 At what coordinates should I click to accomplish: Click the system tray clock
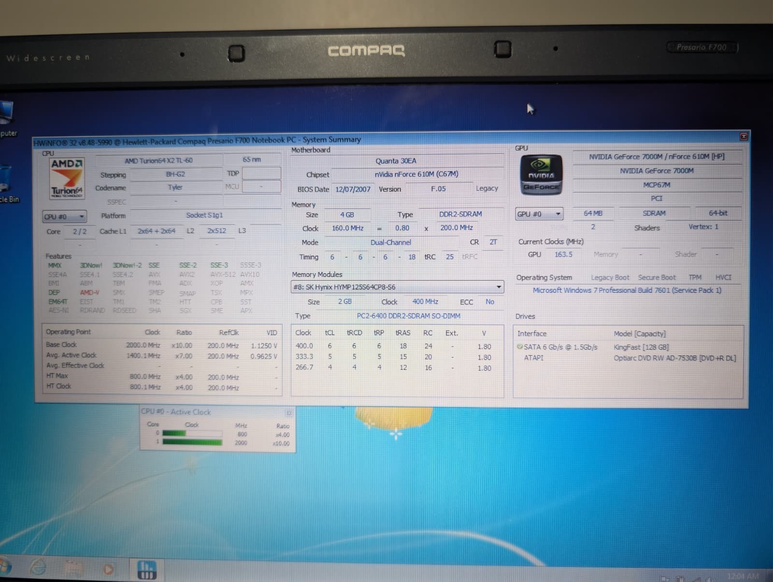pyautogui.click(x=743, y=576)
